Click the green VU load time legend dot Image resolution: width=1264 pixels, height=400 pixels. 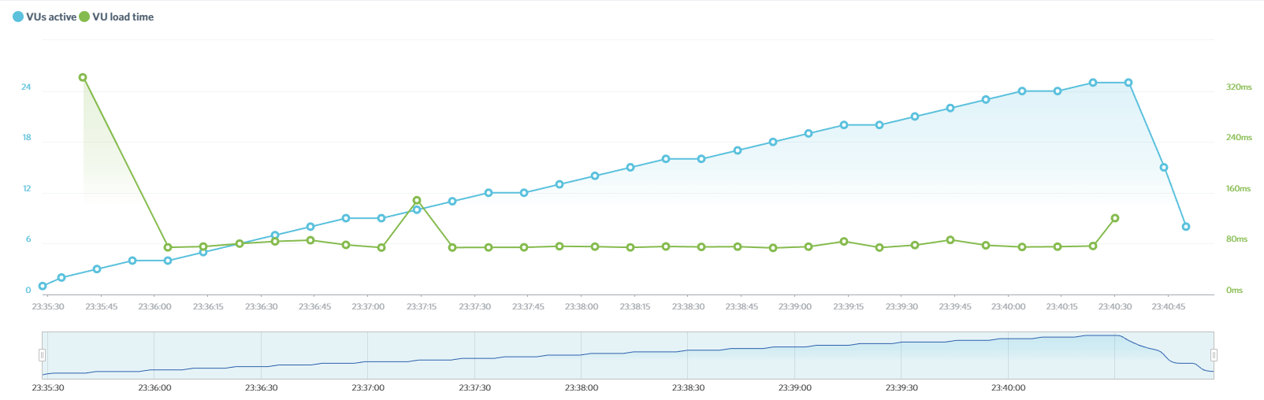[84, 17]
